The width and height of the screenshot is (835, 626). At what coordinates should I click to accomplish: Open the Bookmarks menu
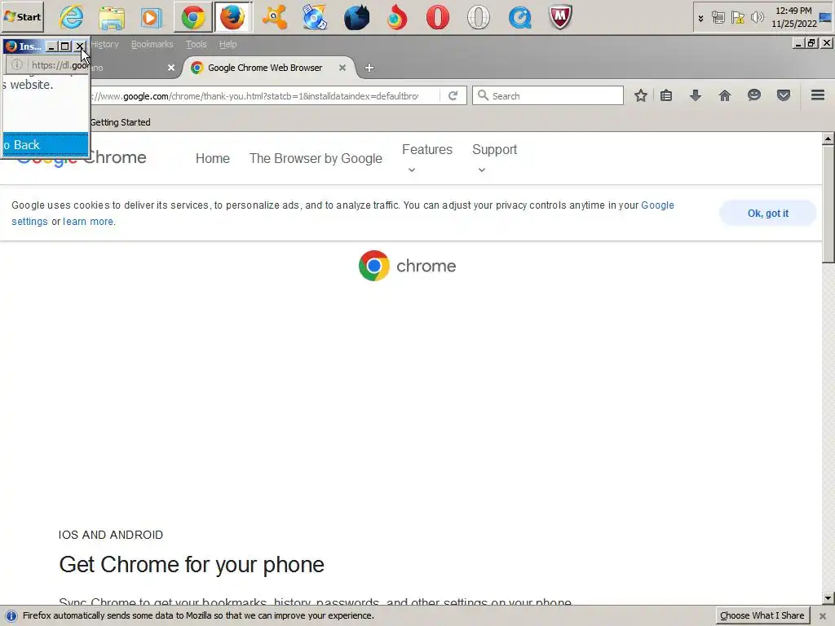pos(152,44)
